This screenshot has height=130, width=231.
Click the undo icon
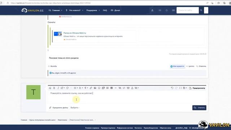(x=172, y=88)
